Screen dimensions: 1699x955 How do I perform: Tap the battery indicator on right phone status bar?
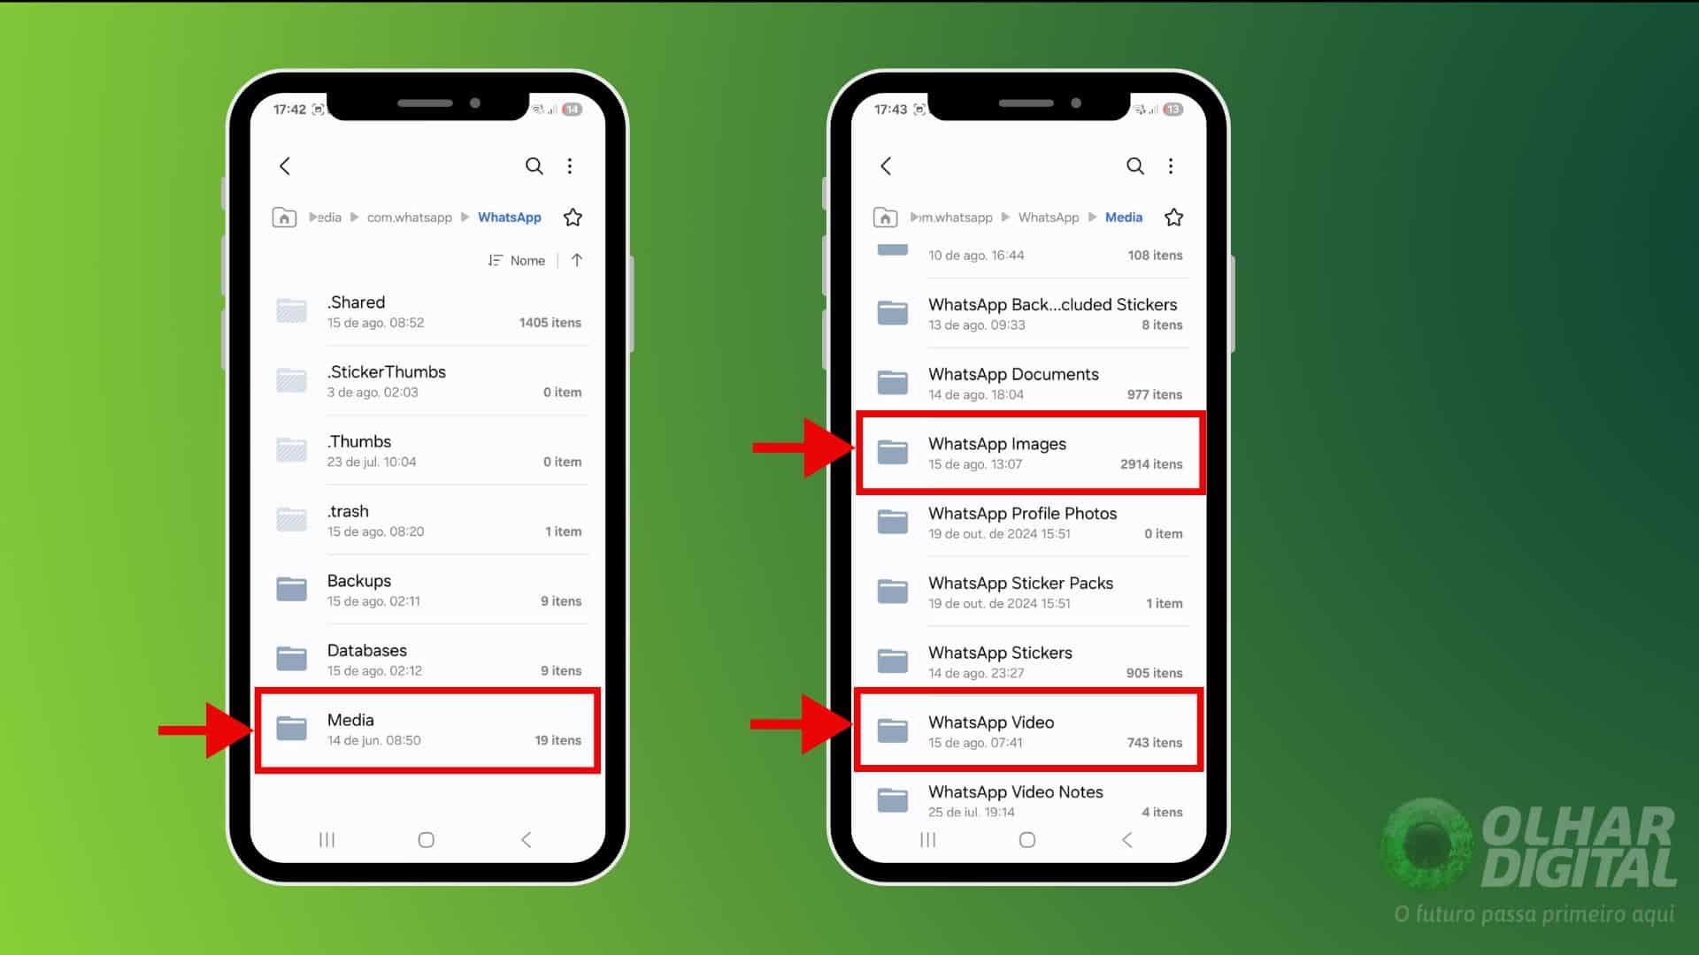click(x=1172, y=110)
